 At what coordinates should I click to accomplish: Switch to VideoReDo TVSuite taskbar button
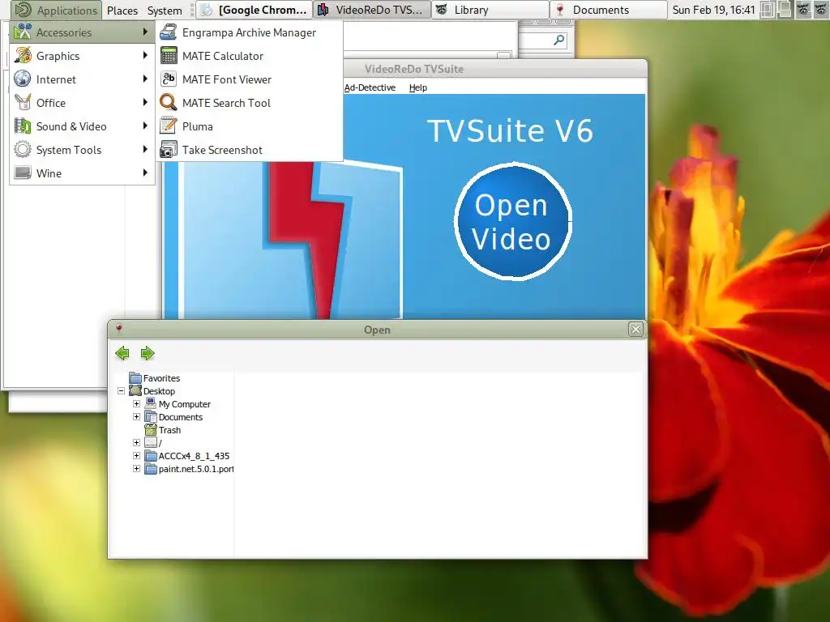tap(373, 10)
